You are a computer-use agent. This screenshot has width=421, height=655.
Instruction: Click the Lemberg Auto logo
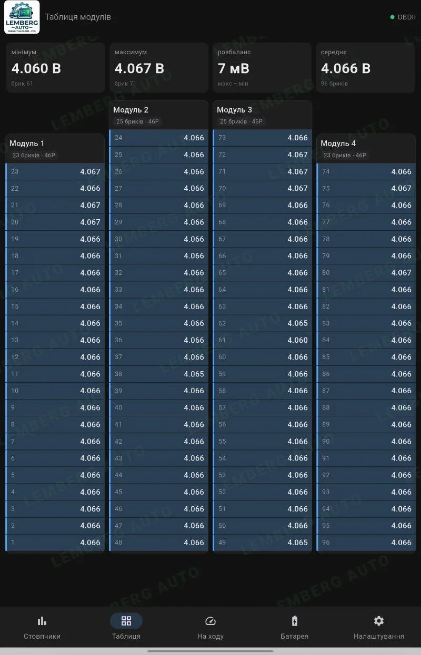coord(22,17)
